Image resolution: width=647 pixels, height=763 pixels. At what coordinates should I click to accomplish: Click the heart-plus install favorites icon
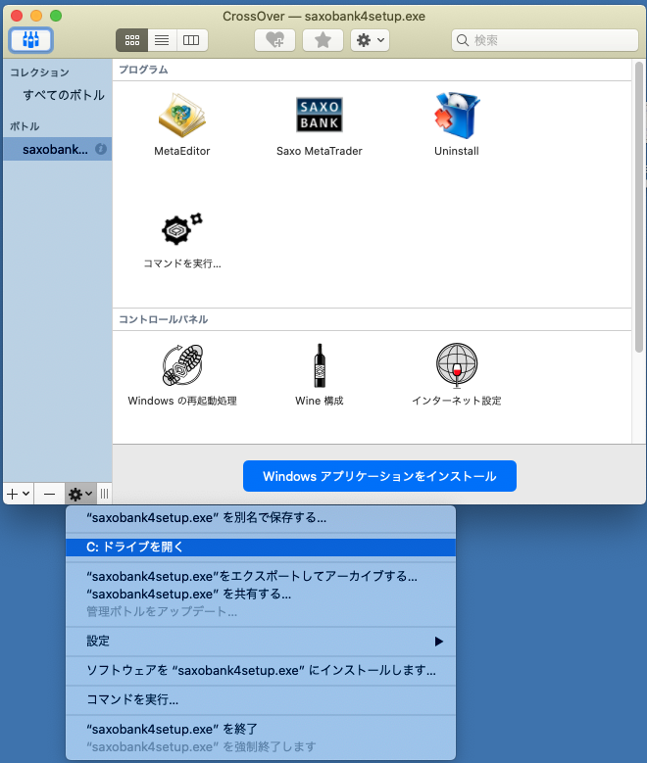pyautogui.click(x=274, y=40)
